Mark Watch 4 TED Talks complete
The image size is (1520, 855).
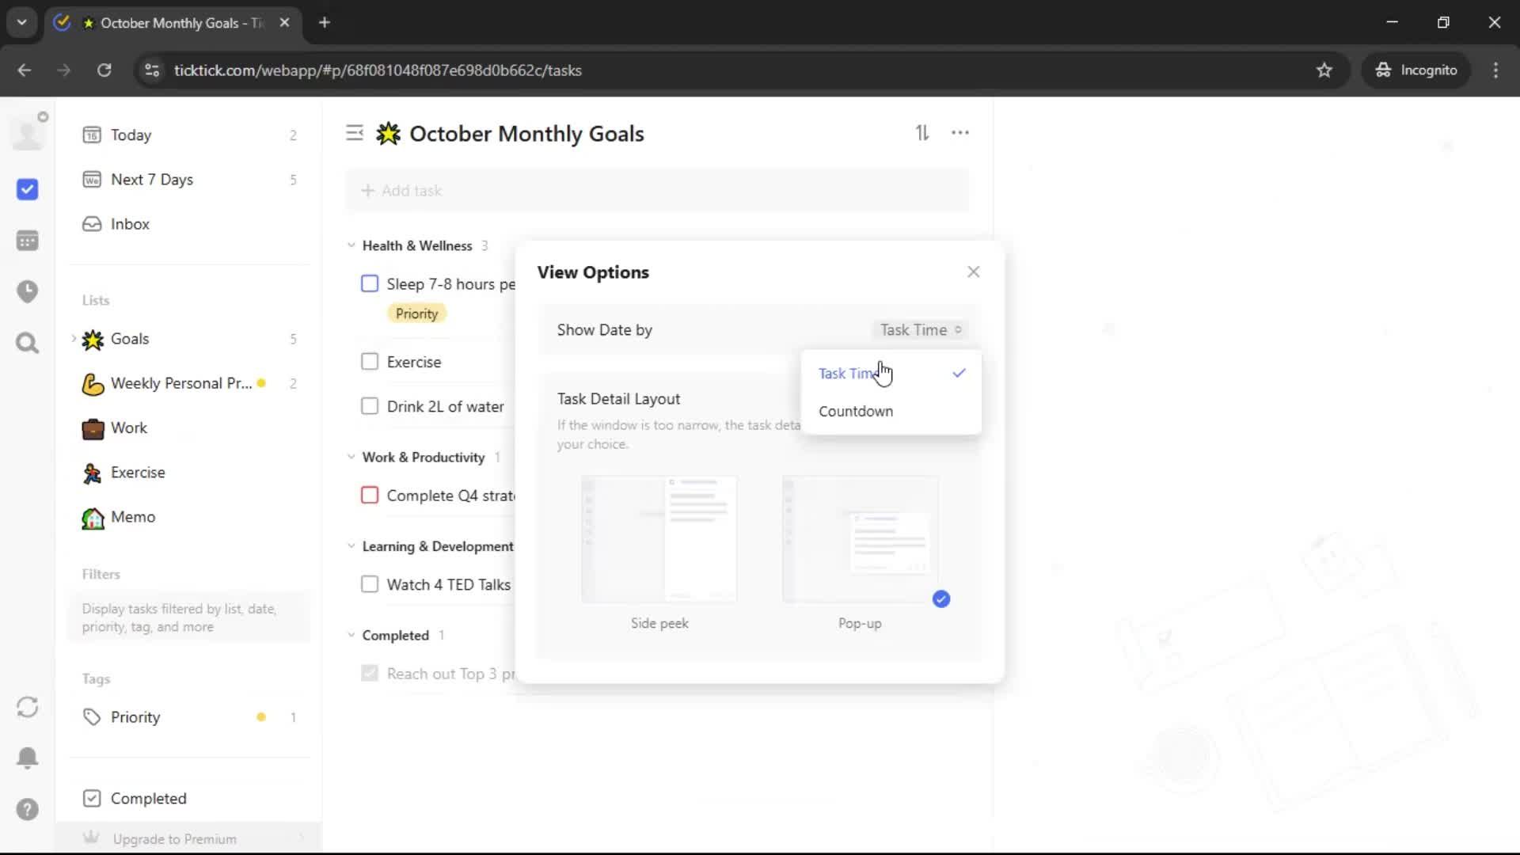pyautogui.click(x=370, y=584)
